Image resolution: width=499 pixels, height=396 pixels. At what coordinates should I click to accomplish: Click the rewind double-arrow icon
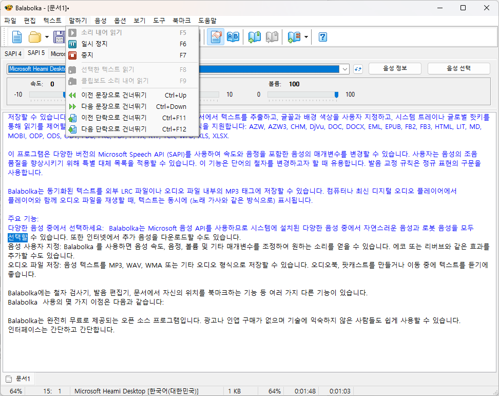[x=72, y=95]
